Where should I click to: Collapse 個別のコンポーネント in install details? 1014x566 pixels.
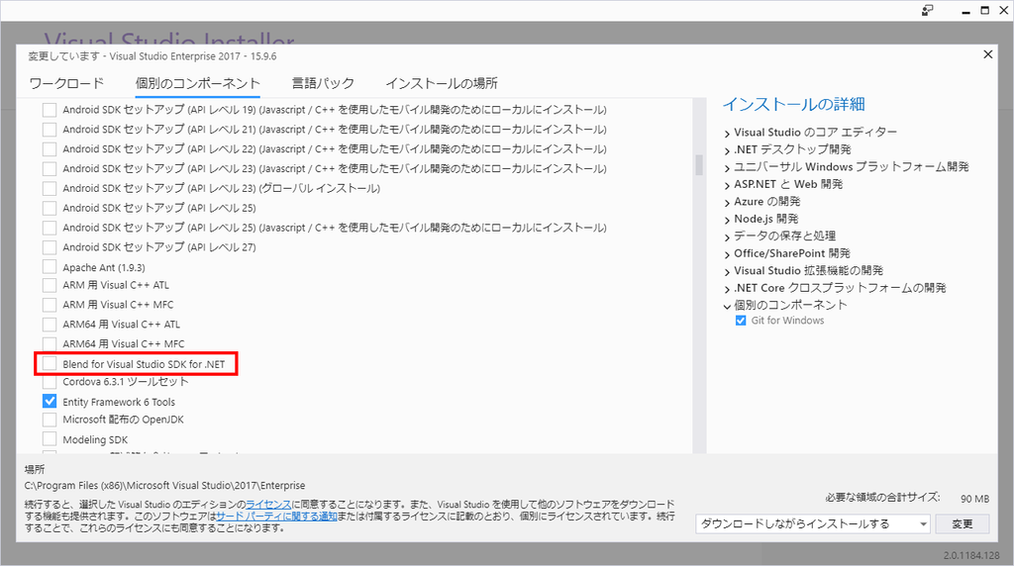point(727,307)
